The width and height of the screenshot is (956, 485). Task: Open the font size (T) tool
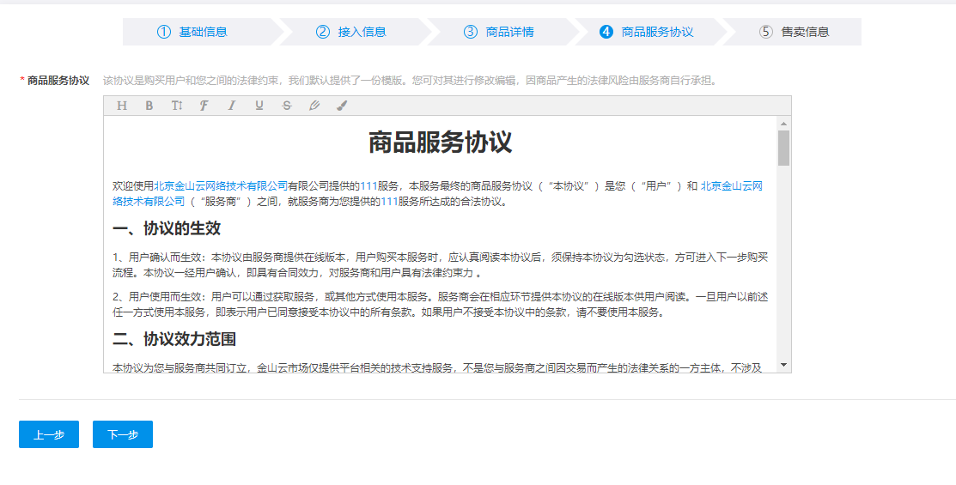[177, 106]
